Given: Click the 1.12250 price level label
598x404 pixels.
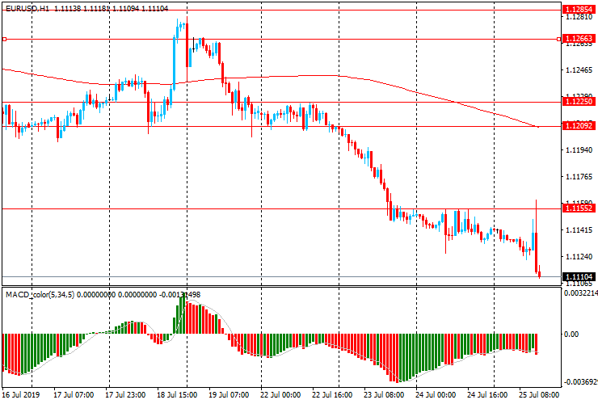Looking at the screenshot, I should 579,102.
